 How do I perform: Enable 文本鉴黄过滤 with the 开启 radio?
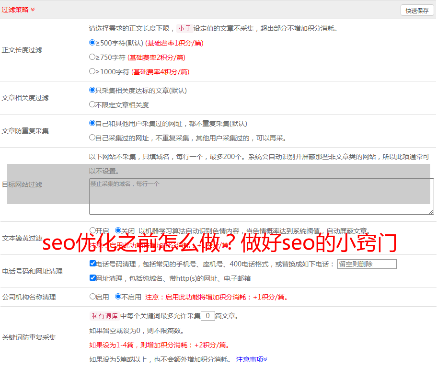click(x=92, y=230)
